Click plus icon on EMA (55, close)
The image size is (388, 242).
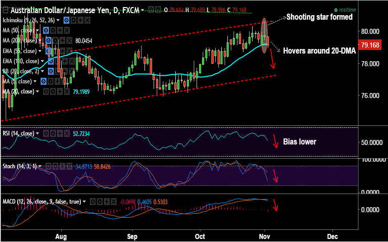62,51
